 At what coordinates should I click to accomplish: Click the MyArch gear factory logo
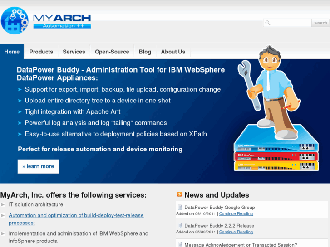15,20
